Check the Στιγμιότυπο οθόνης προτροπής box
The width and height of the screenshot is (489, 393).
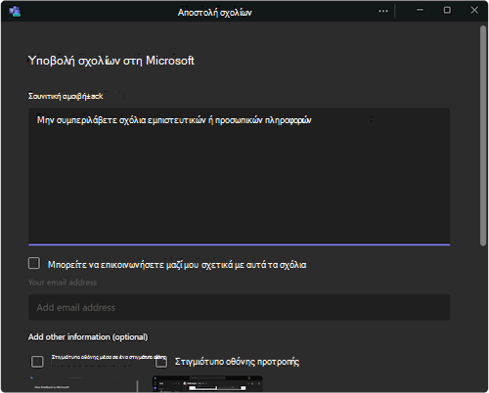pos(161,362)
